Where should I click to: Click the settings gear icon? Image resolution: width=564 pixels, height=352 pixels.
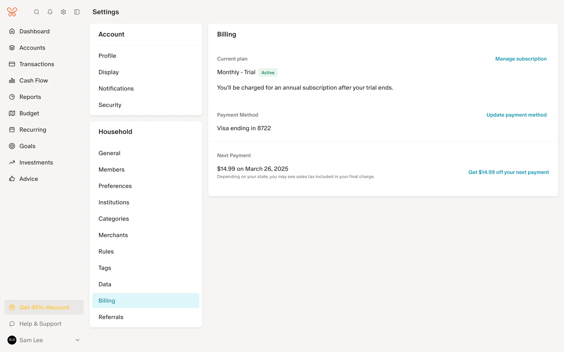click(x=63, y=12)
